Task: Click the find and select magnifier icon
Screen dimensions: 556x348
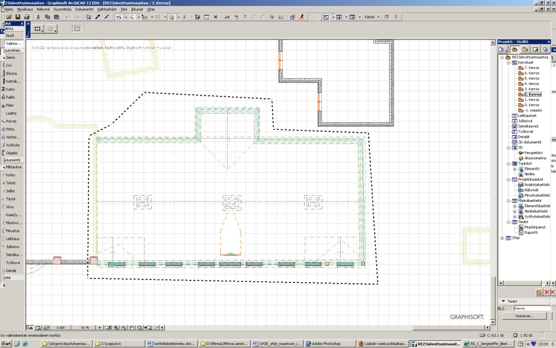Action: 88,17
